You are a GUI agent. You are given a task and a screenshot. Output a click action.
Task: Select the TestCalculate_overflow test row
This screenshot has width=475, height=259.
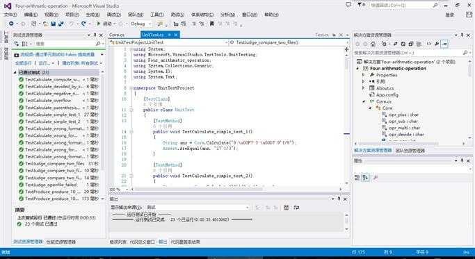(x=58, y=101)
